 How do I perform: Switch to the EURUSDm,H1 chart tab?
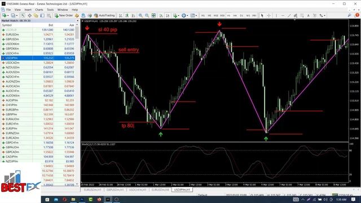click(93, 190)
